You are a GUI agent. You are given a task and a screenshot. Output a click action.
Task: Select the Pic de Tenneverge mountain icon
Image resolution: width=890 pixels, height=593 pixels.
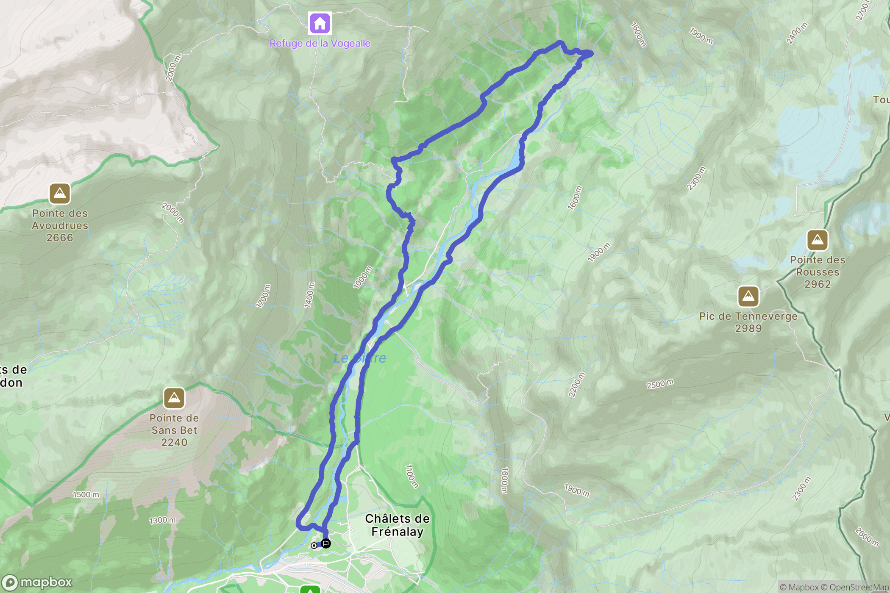click(x=748, y=296)
